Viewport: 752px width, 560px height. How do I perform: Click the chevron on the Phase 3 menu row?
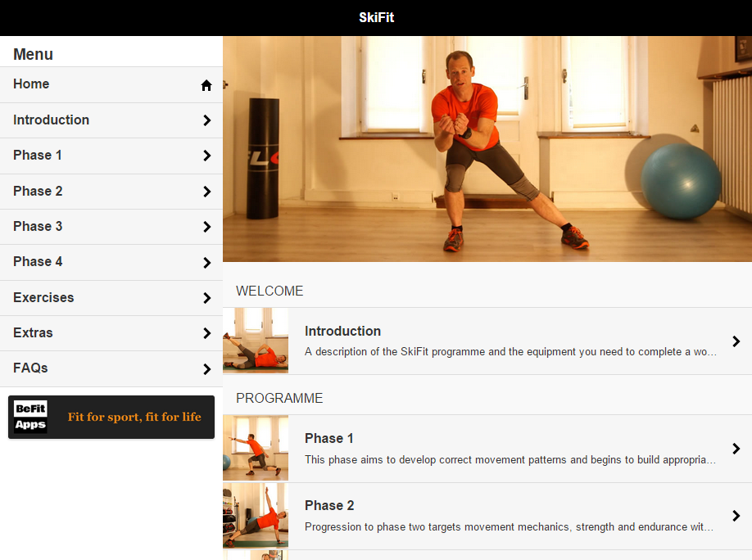[206, 227]
